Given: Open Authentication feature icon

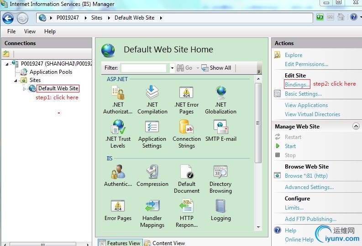Looking at the screenshot, I should click(118, 172).
